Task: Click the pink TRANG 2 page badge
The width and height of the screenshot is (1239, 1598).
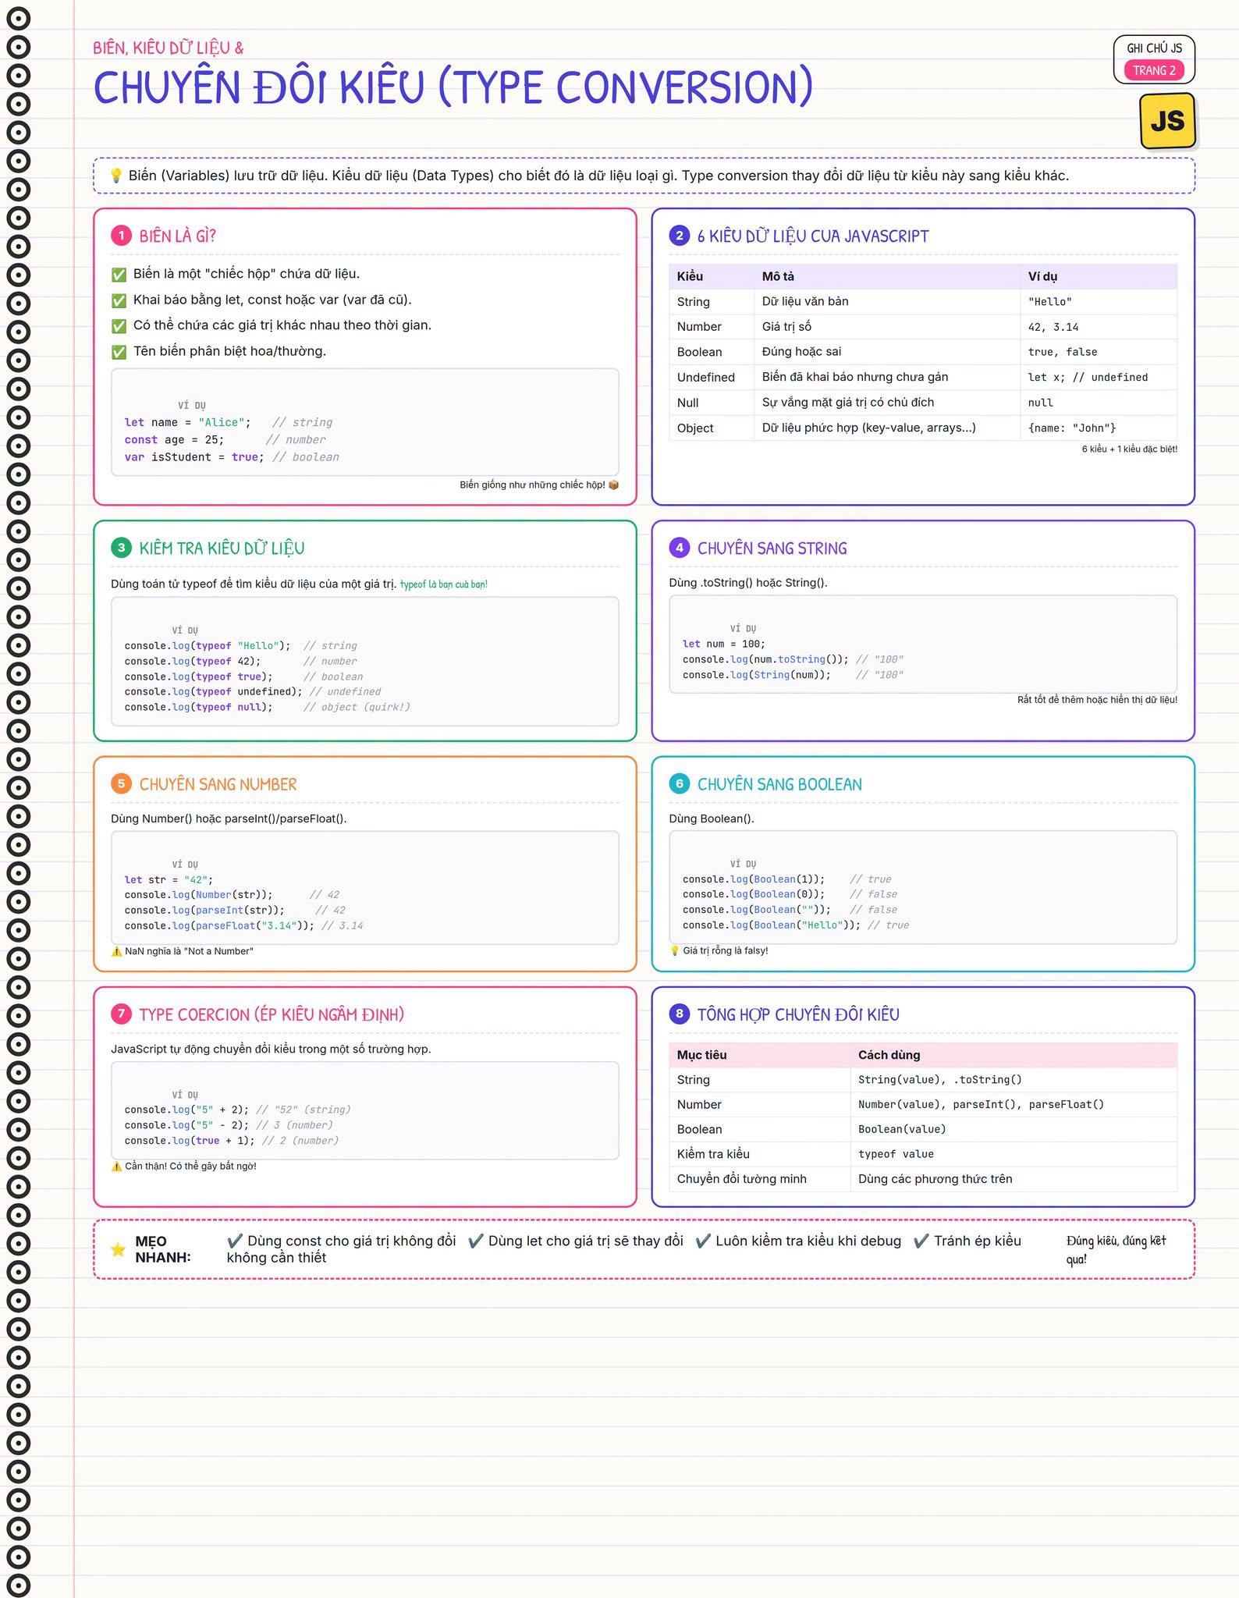Action: point(1154,70)
